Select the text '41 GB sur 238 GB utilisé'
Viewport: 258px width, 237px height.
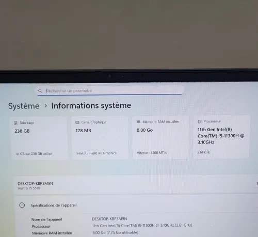coord(34,153)
